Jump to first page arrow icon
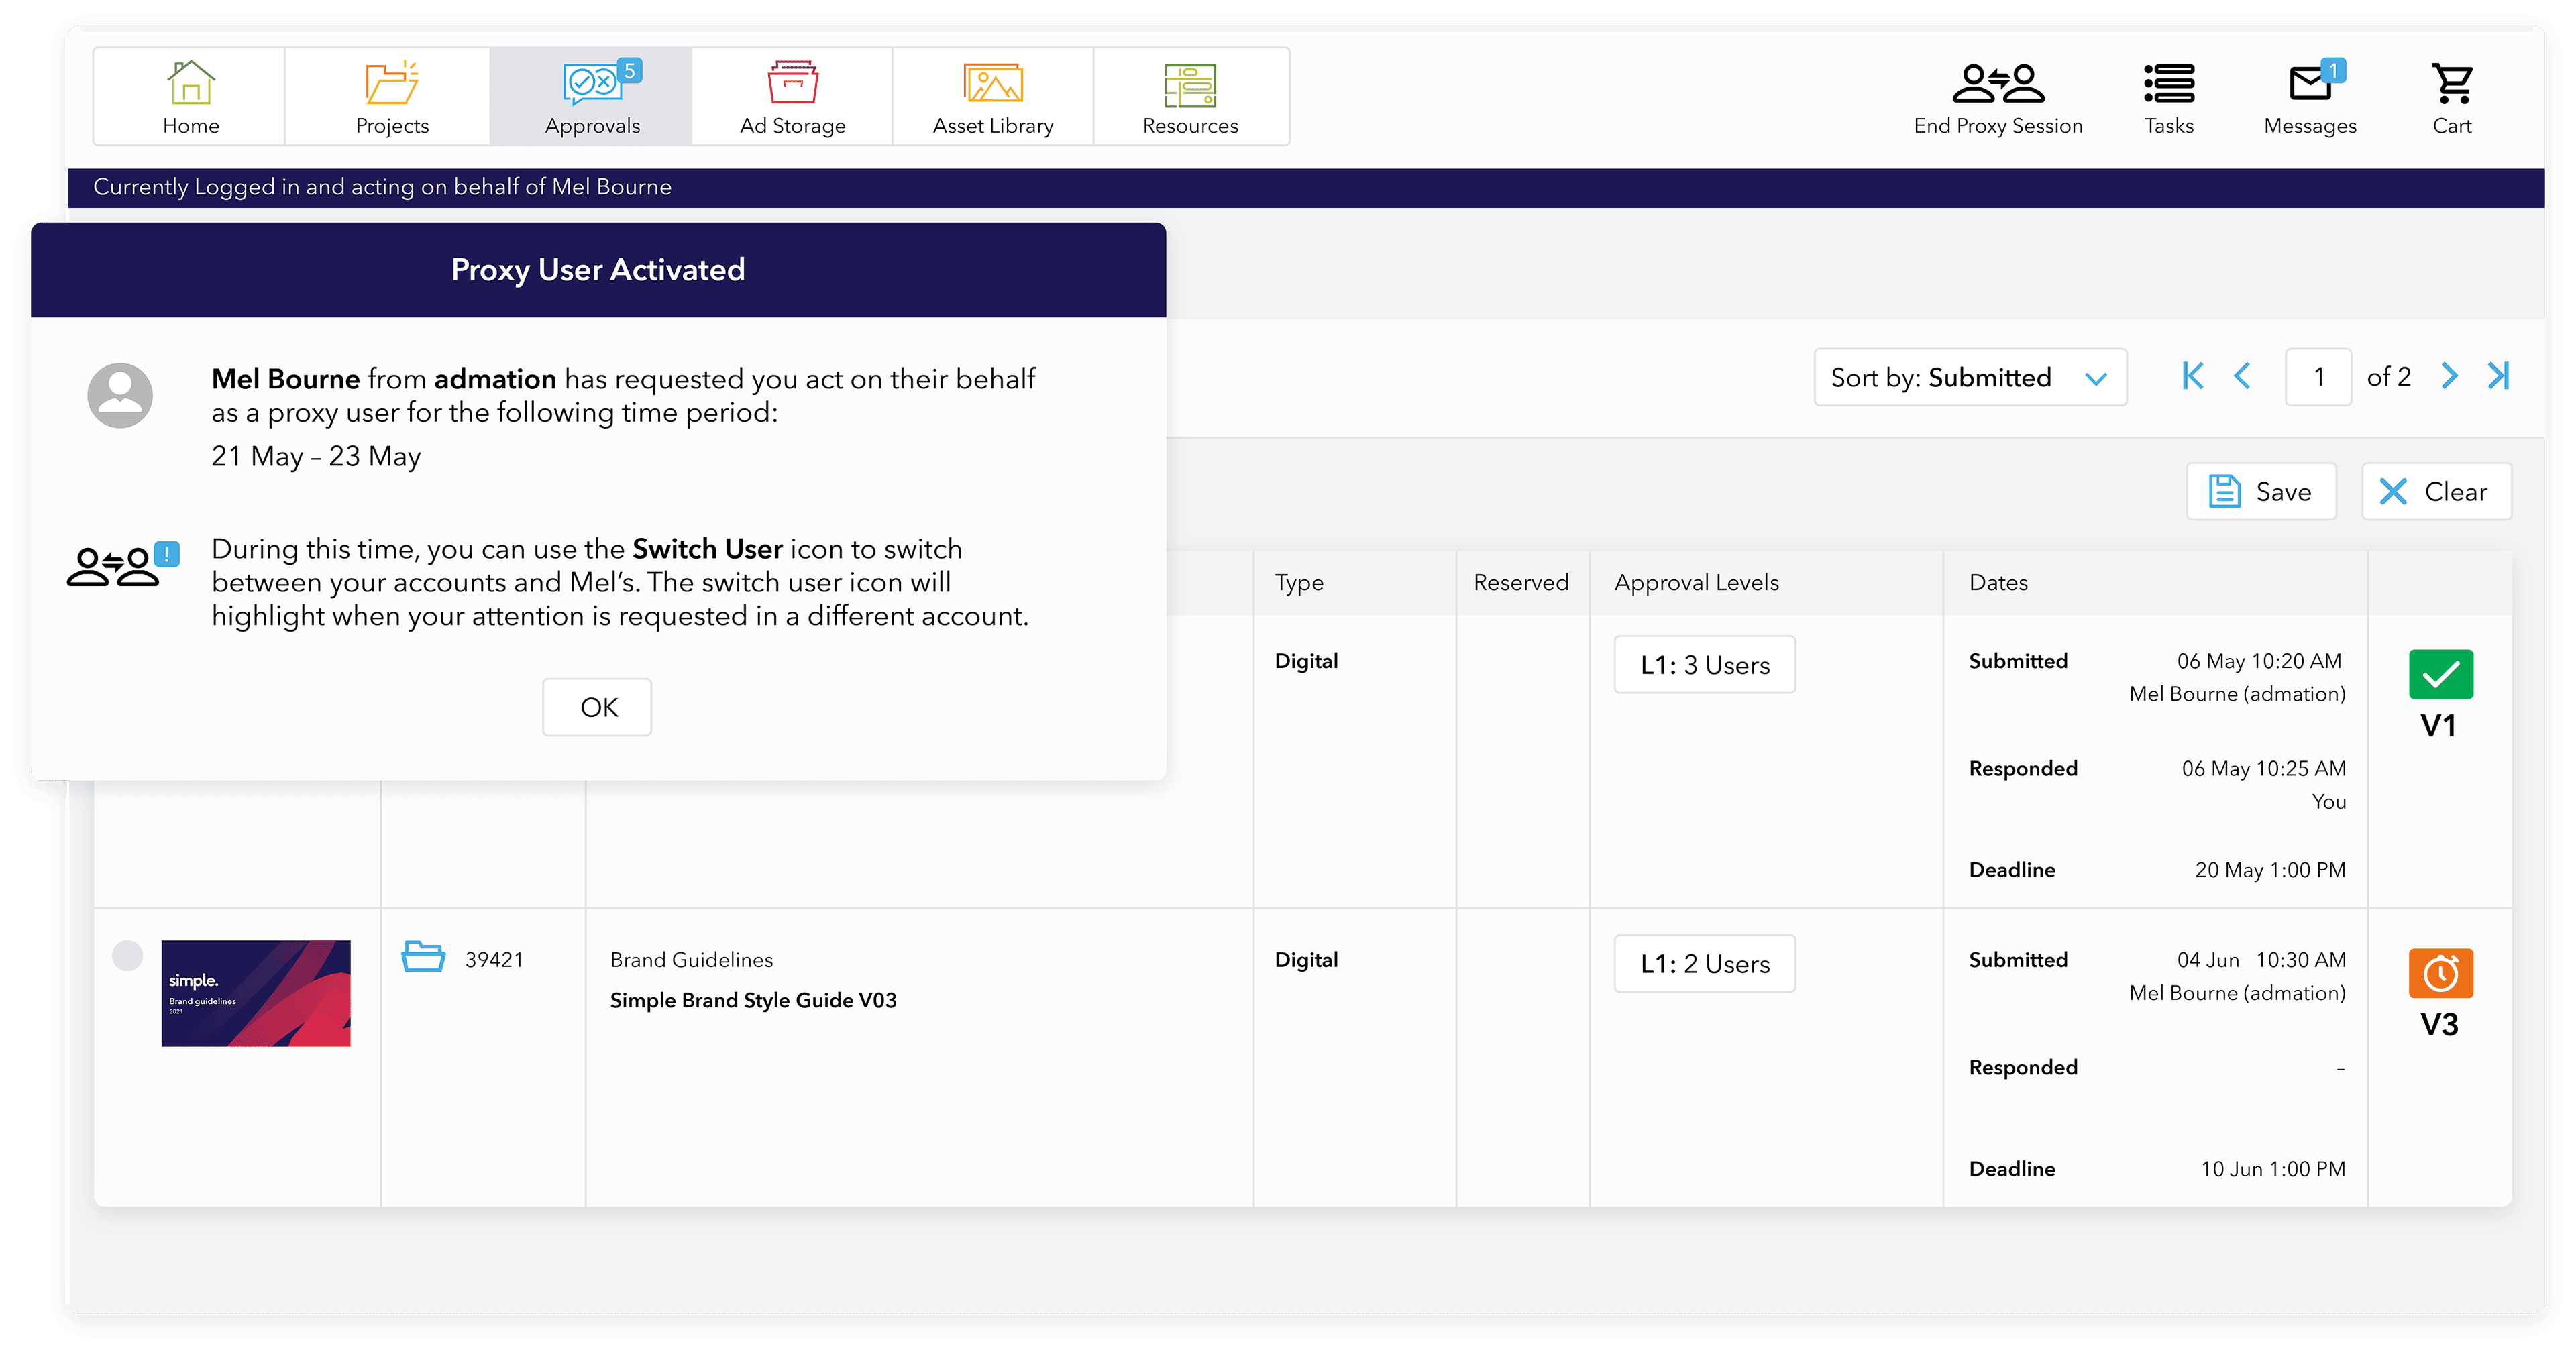The height and width of the screenshot is (1352, 2576). pos(2193,376)
